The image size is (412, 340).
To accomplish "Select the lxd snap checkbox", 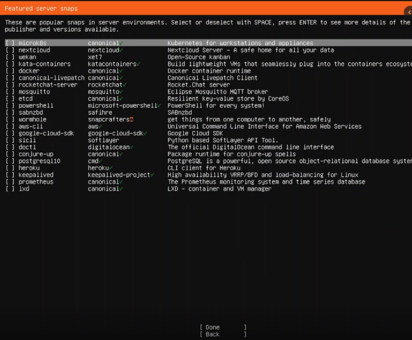I will tap(10, 189).
